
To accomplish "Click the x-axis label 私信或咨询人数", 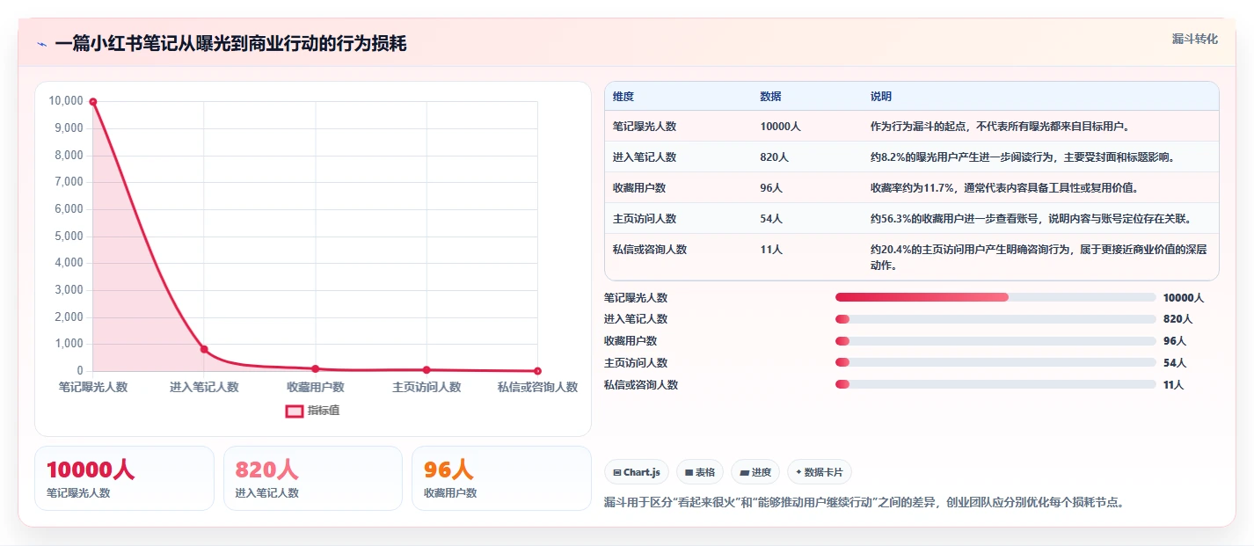I will click(537, 387).
